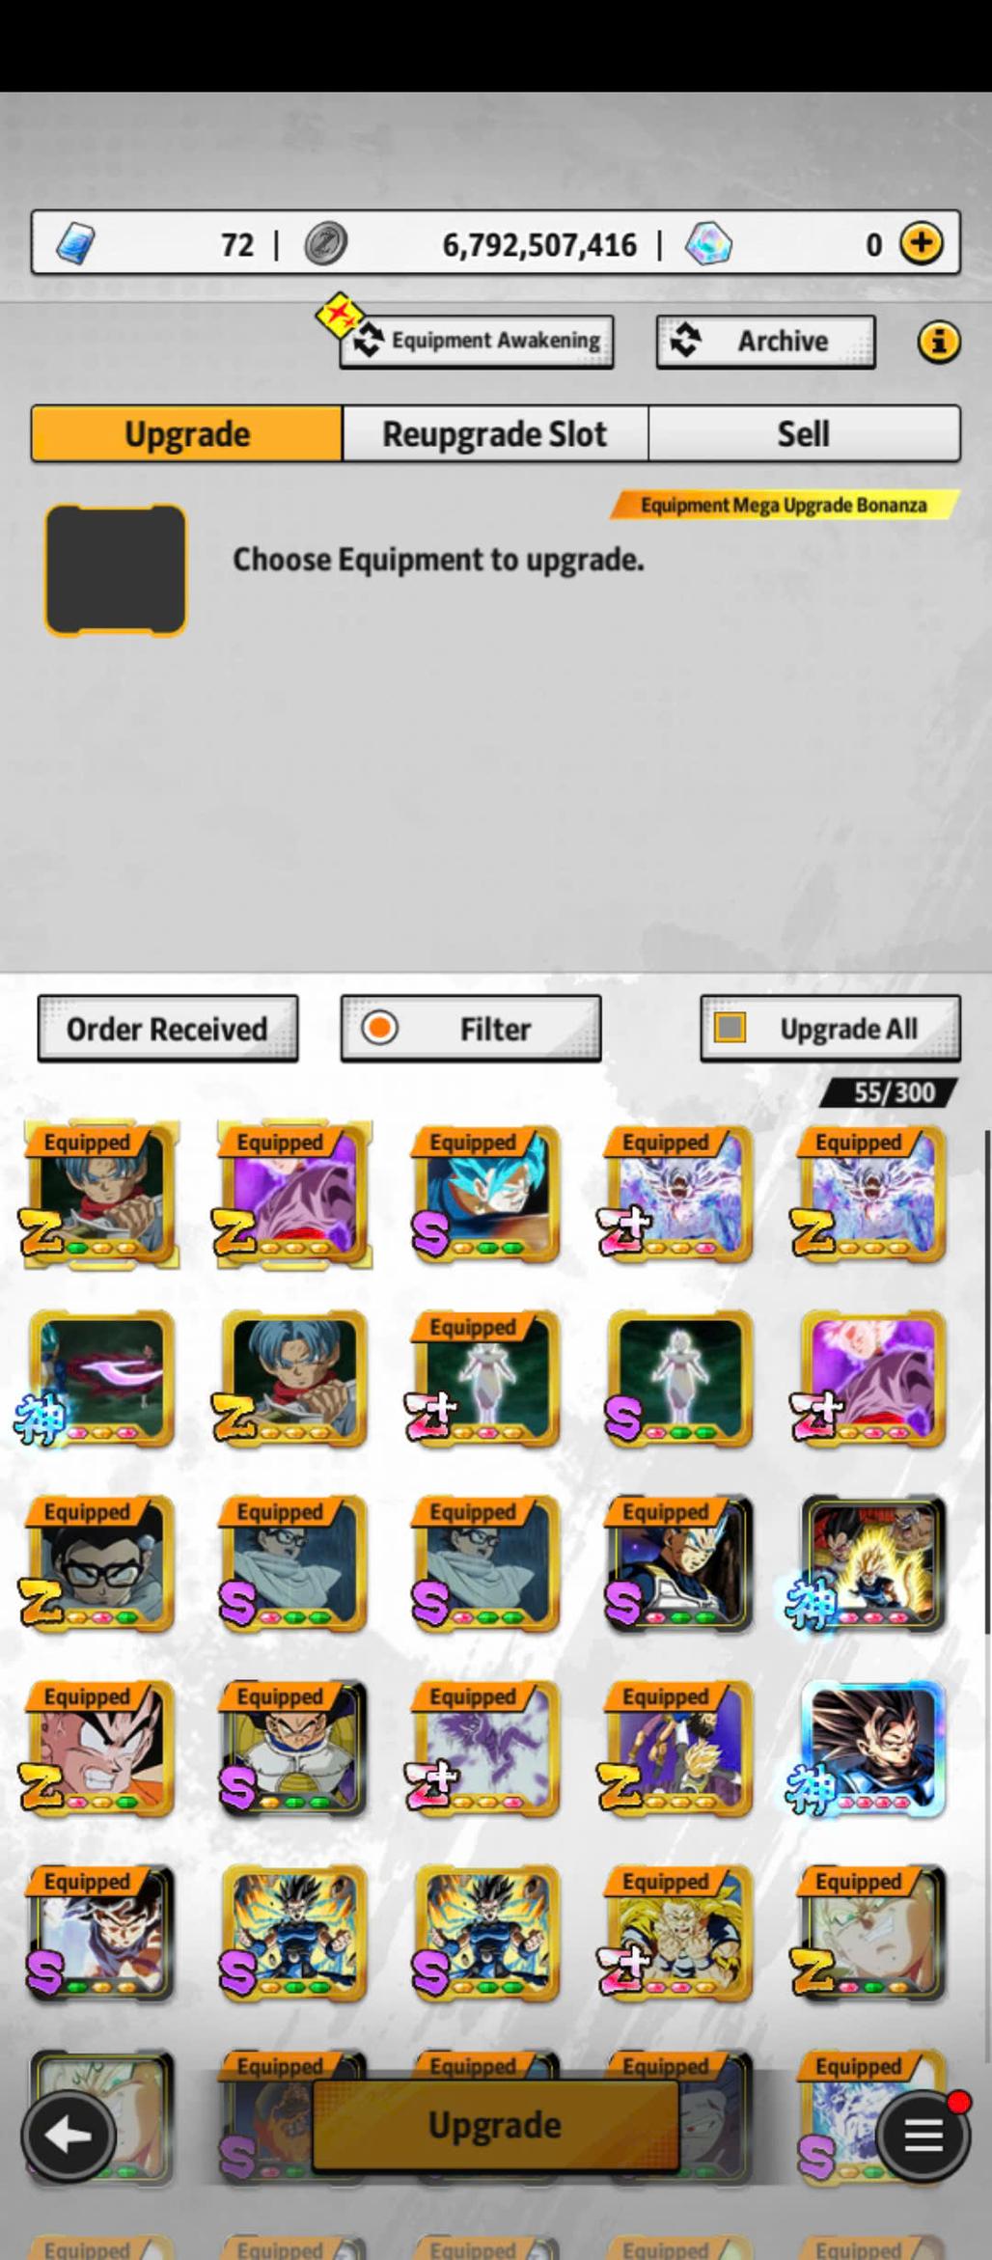Switch to the Sell tab
This screenshot has height=2260, width=992.
804,434
